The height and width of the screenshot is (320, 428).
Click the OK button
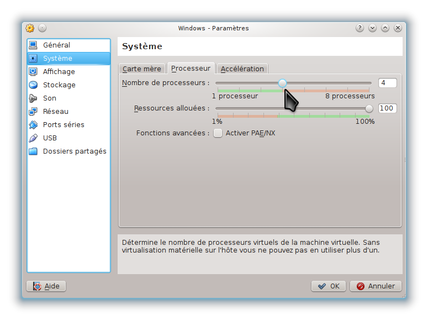tap(329, 286)
